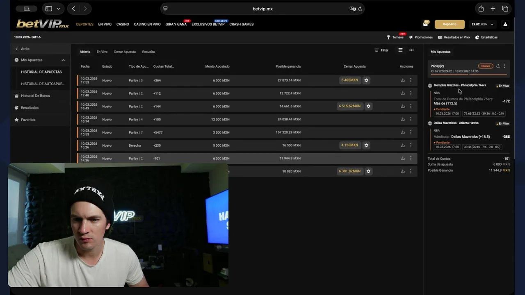Click the Estadísticas pie chart icon
Screen dimensions: 525x295
(x=477, y=37)
